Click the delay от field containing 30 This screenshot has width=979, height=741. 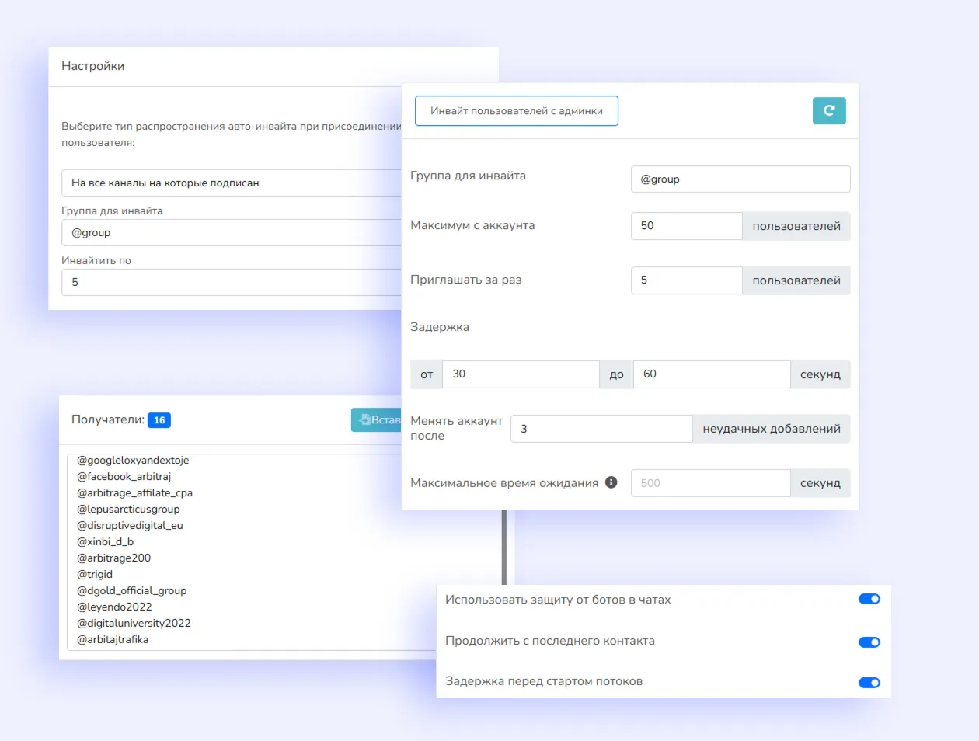coord(521,374)
